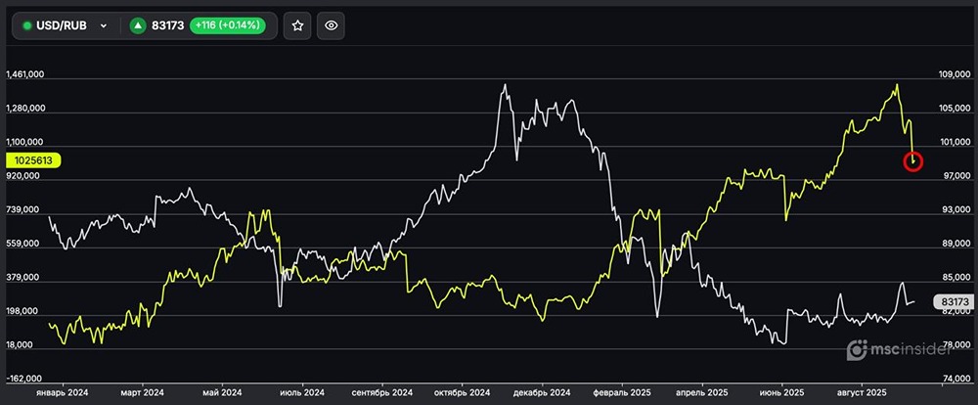This screenshot has height=405, width=978.
Task: Click the февраль 2025 axis label
Action: 622,392
